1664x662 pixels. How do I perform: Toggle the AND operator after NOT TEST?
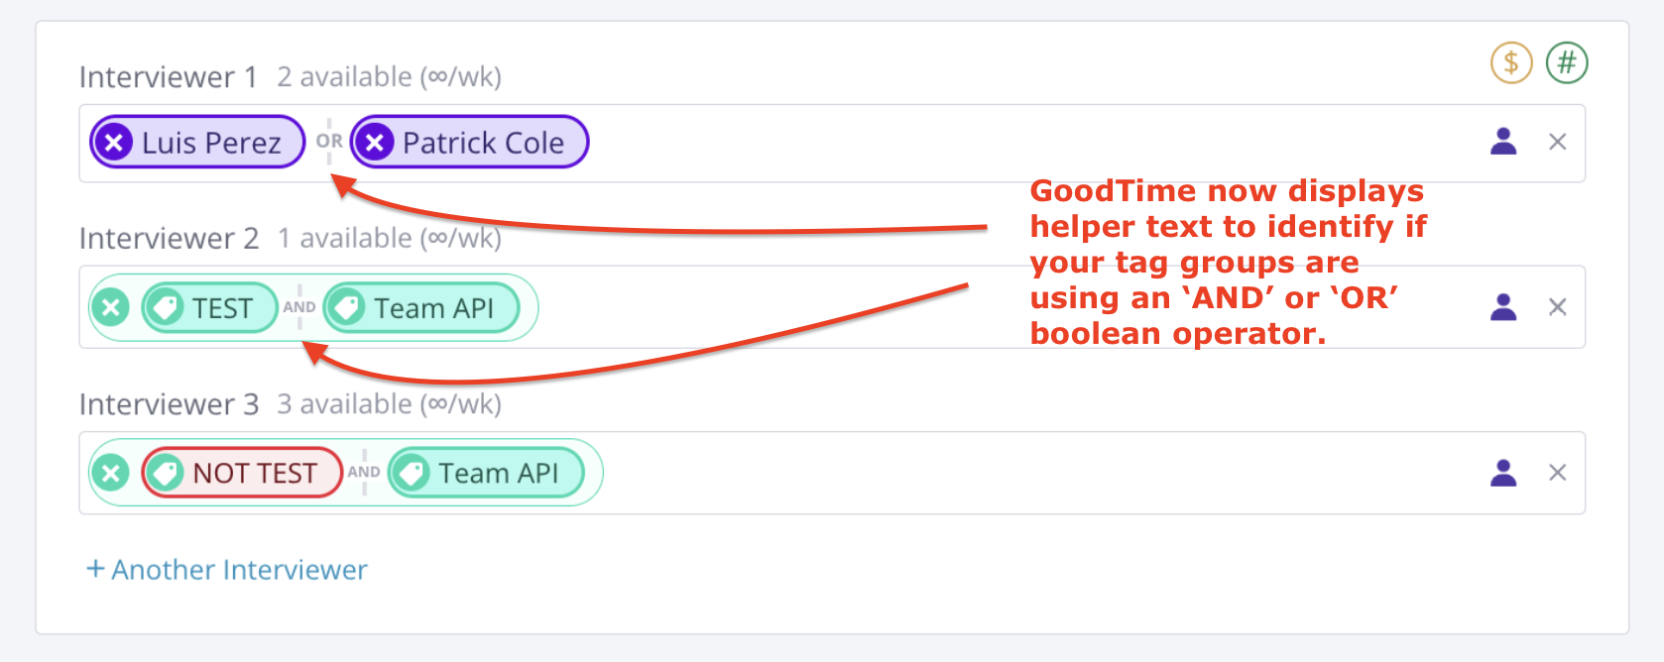(x=364, y=473)
